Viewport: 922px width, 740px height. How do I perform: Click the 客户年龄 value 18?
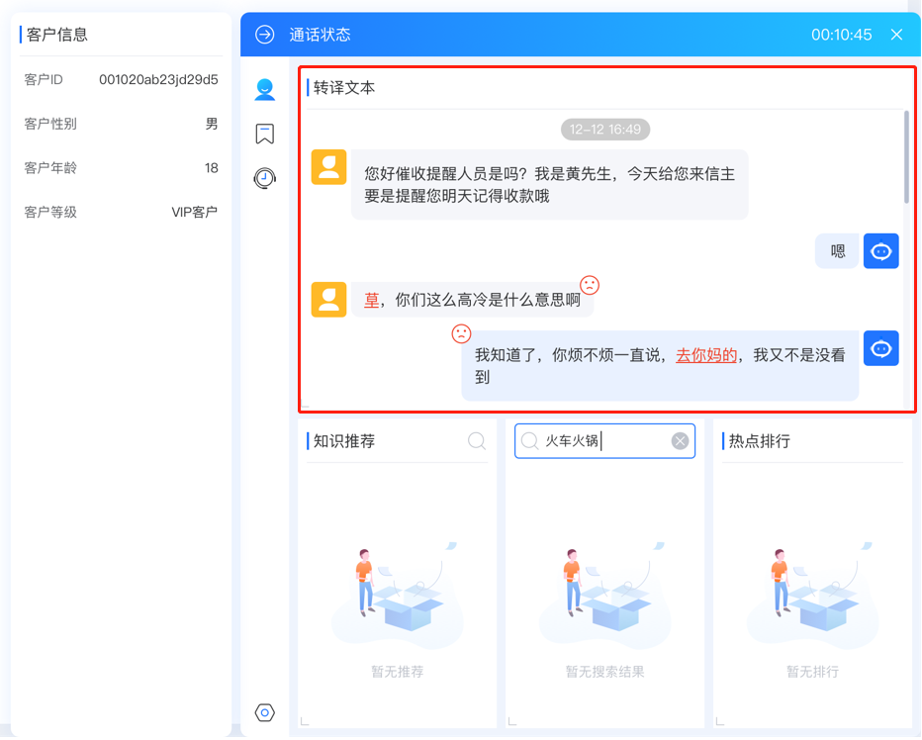(x=211, y=167)
